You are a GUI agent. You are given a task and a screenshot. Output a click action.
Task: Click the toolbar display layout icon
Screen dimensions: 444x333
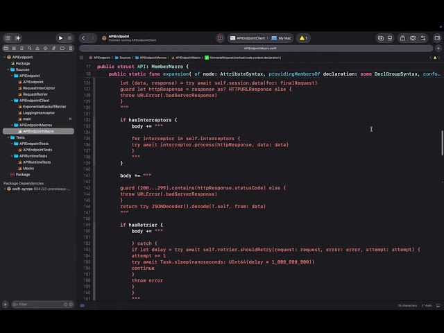point(390,38)
